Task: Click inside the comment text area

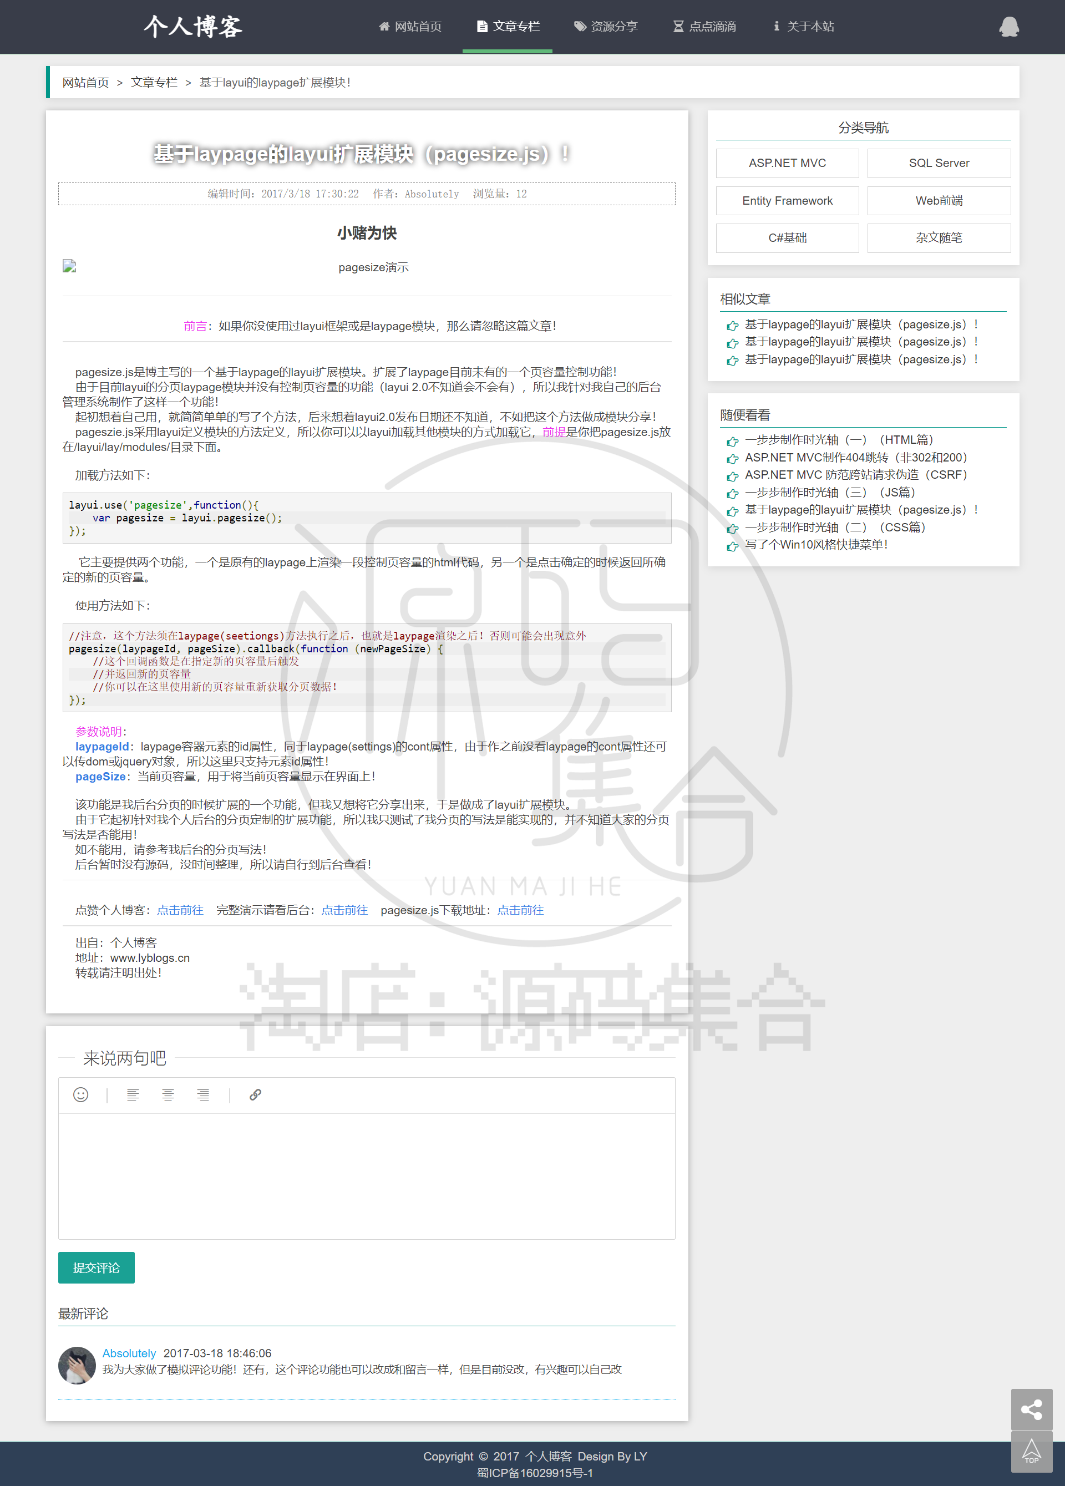Action: coord(367,1176)
